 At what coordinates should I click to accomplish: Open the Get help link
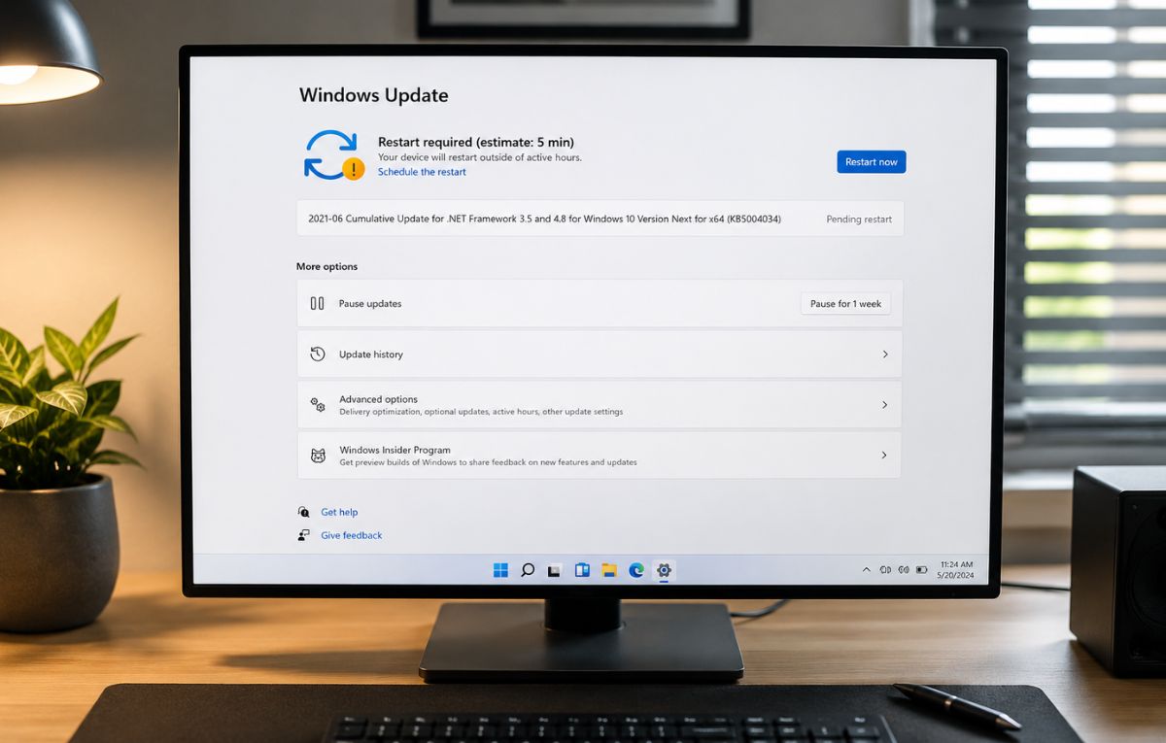click(x=339, y=512)
